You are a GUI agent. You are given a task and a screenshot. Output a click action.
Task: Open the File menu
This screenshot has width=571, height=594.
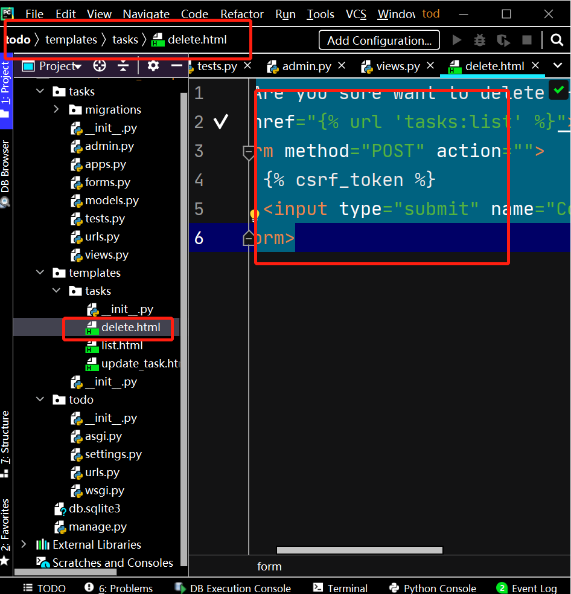point(34,14)
